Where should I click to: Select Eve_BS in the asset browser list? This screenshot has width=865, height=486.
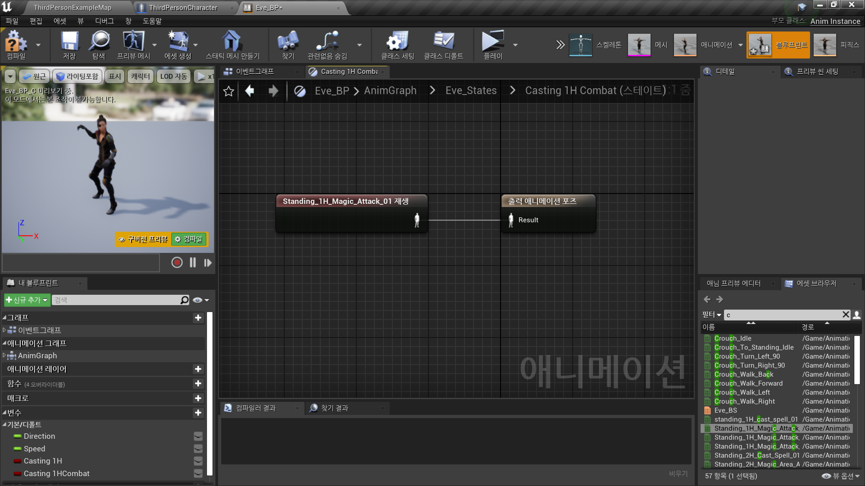pyautogui.click(x=726, y=410)
